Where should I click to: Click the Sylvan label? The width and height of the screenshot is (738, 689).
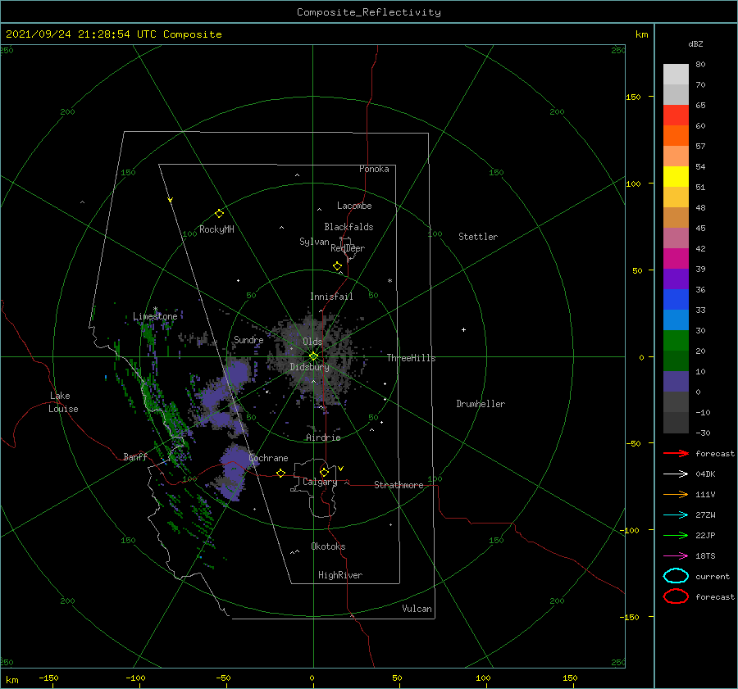click(314, 242)
